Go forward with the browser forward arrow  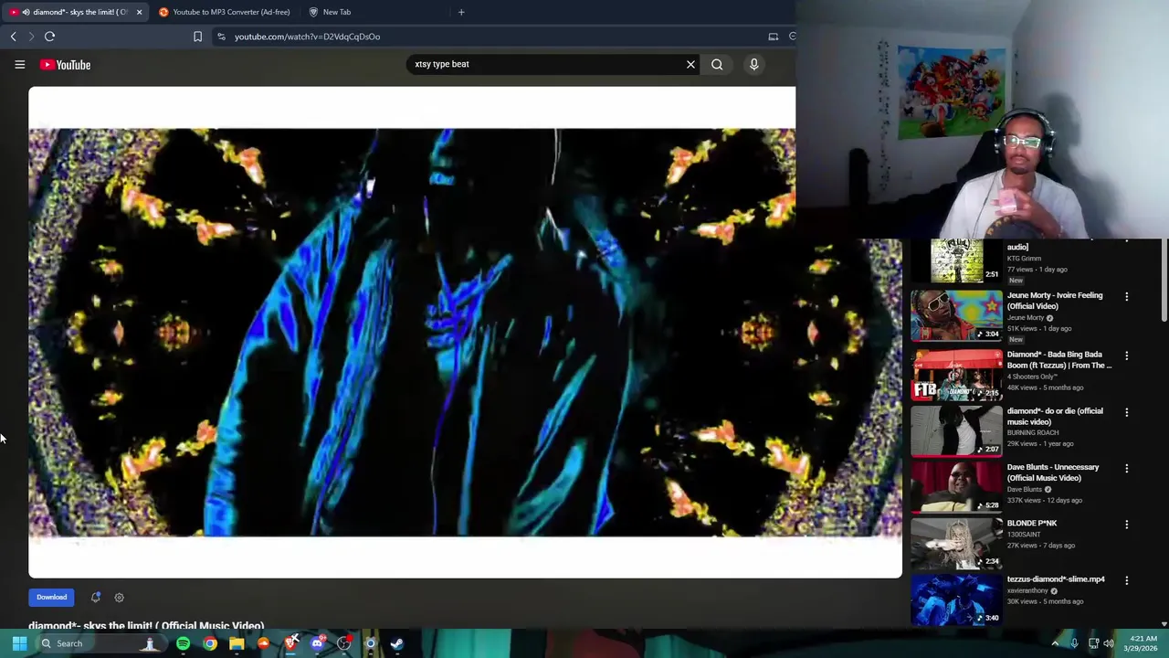click(30, 37)
